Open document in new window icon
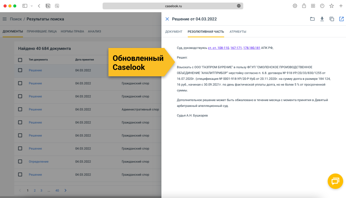This screenshot has width=346, height=198. [x=341, y=19]
